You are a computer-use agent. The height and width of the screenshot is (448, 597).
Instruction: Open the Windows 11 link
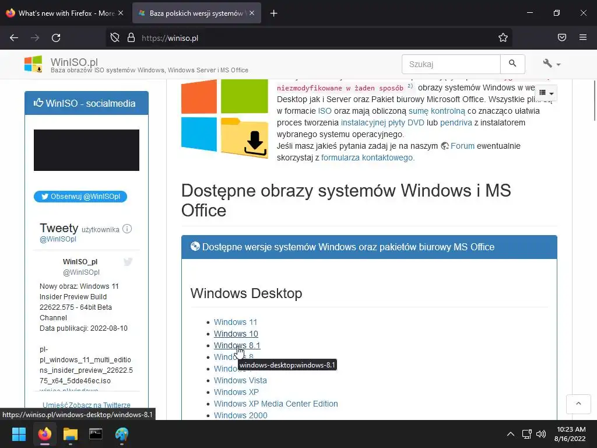(236, 322)
